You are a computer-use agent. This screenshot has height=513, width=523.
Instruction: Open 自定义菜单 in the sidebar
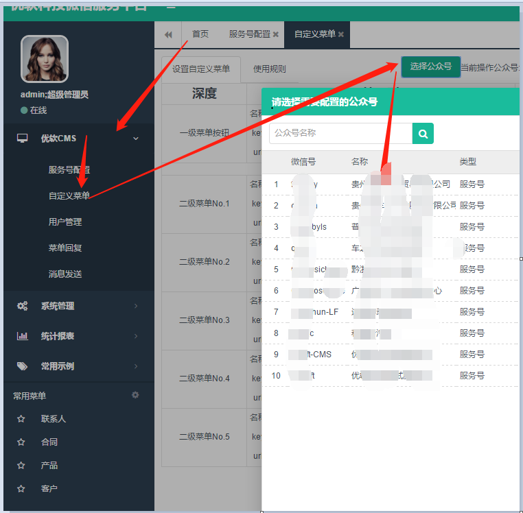(69, 195)
